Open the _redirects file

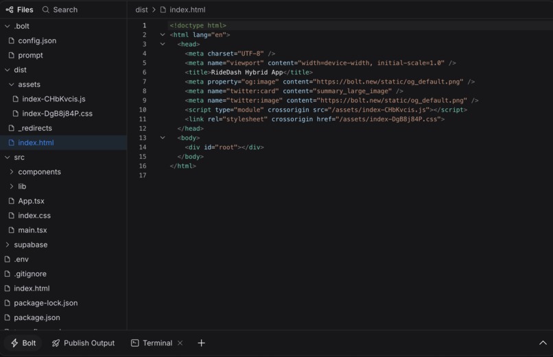pos(64,128)
